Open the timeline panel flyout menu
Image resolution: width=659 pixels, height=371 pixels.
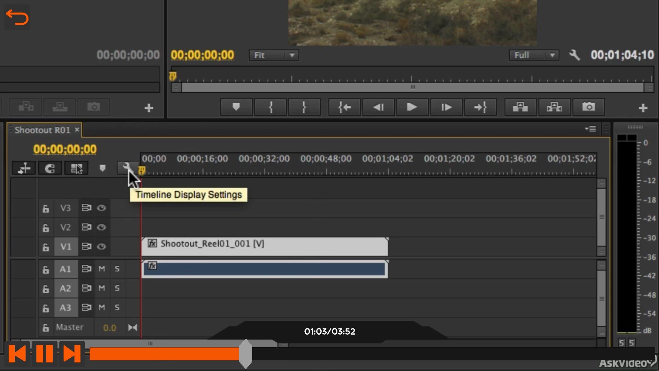pyautogui.click(x=590, y=129)
